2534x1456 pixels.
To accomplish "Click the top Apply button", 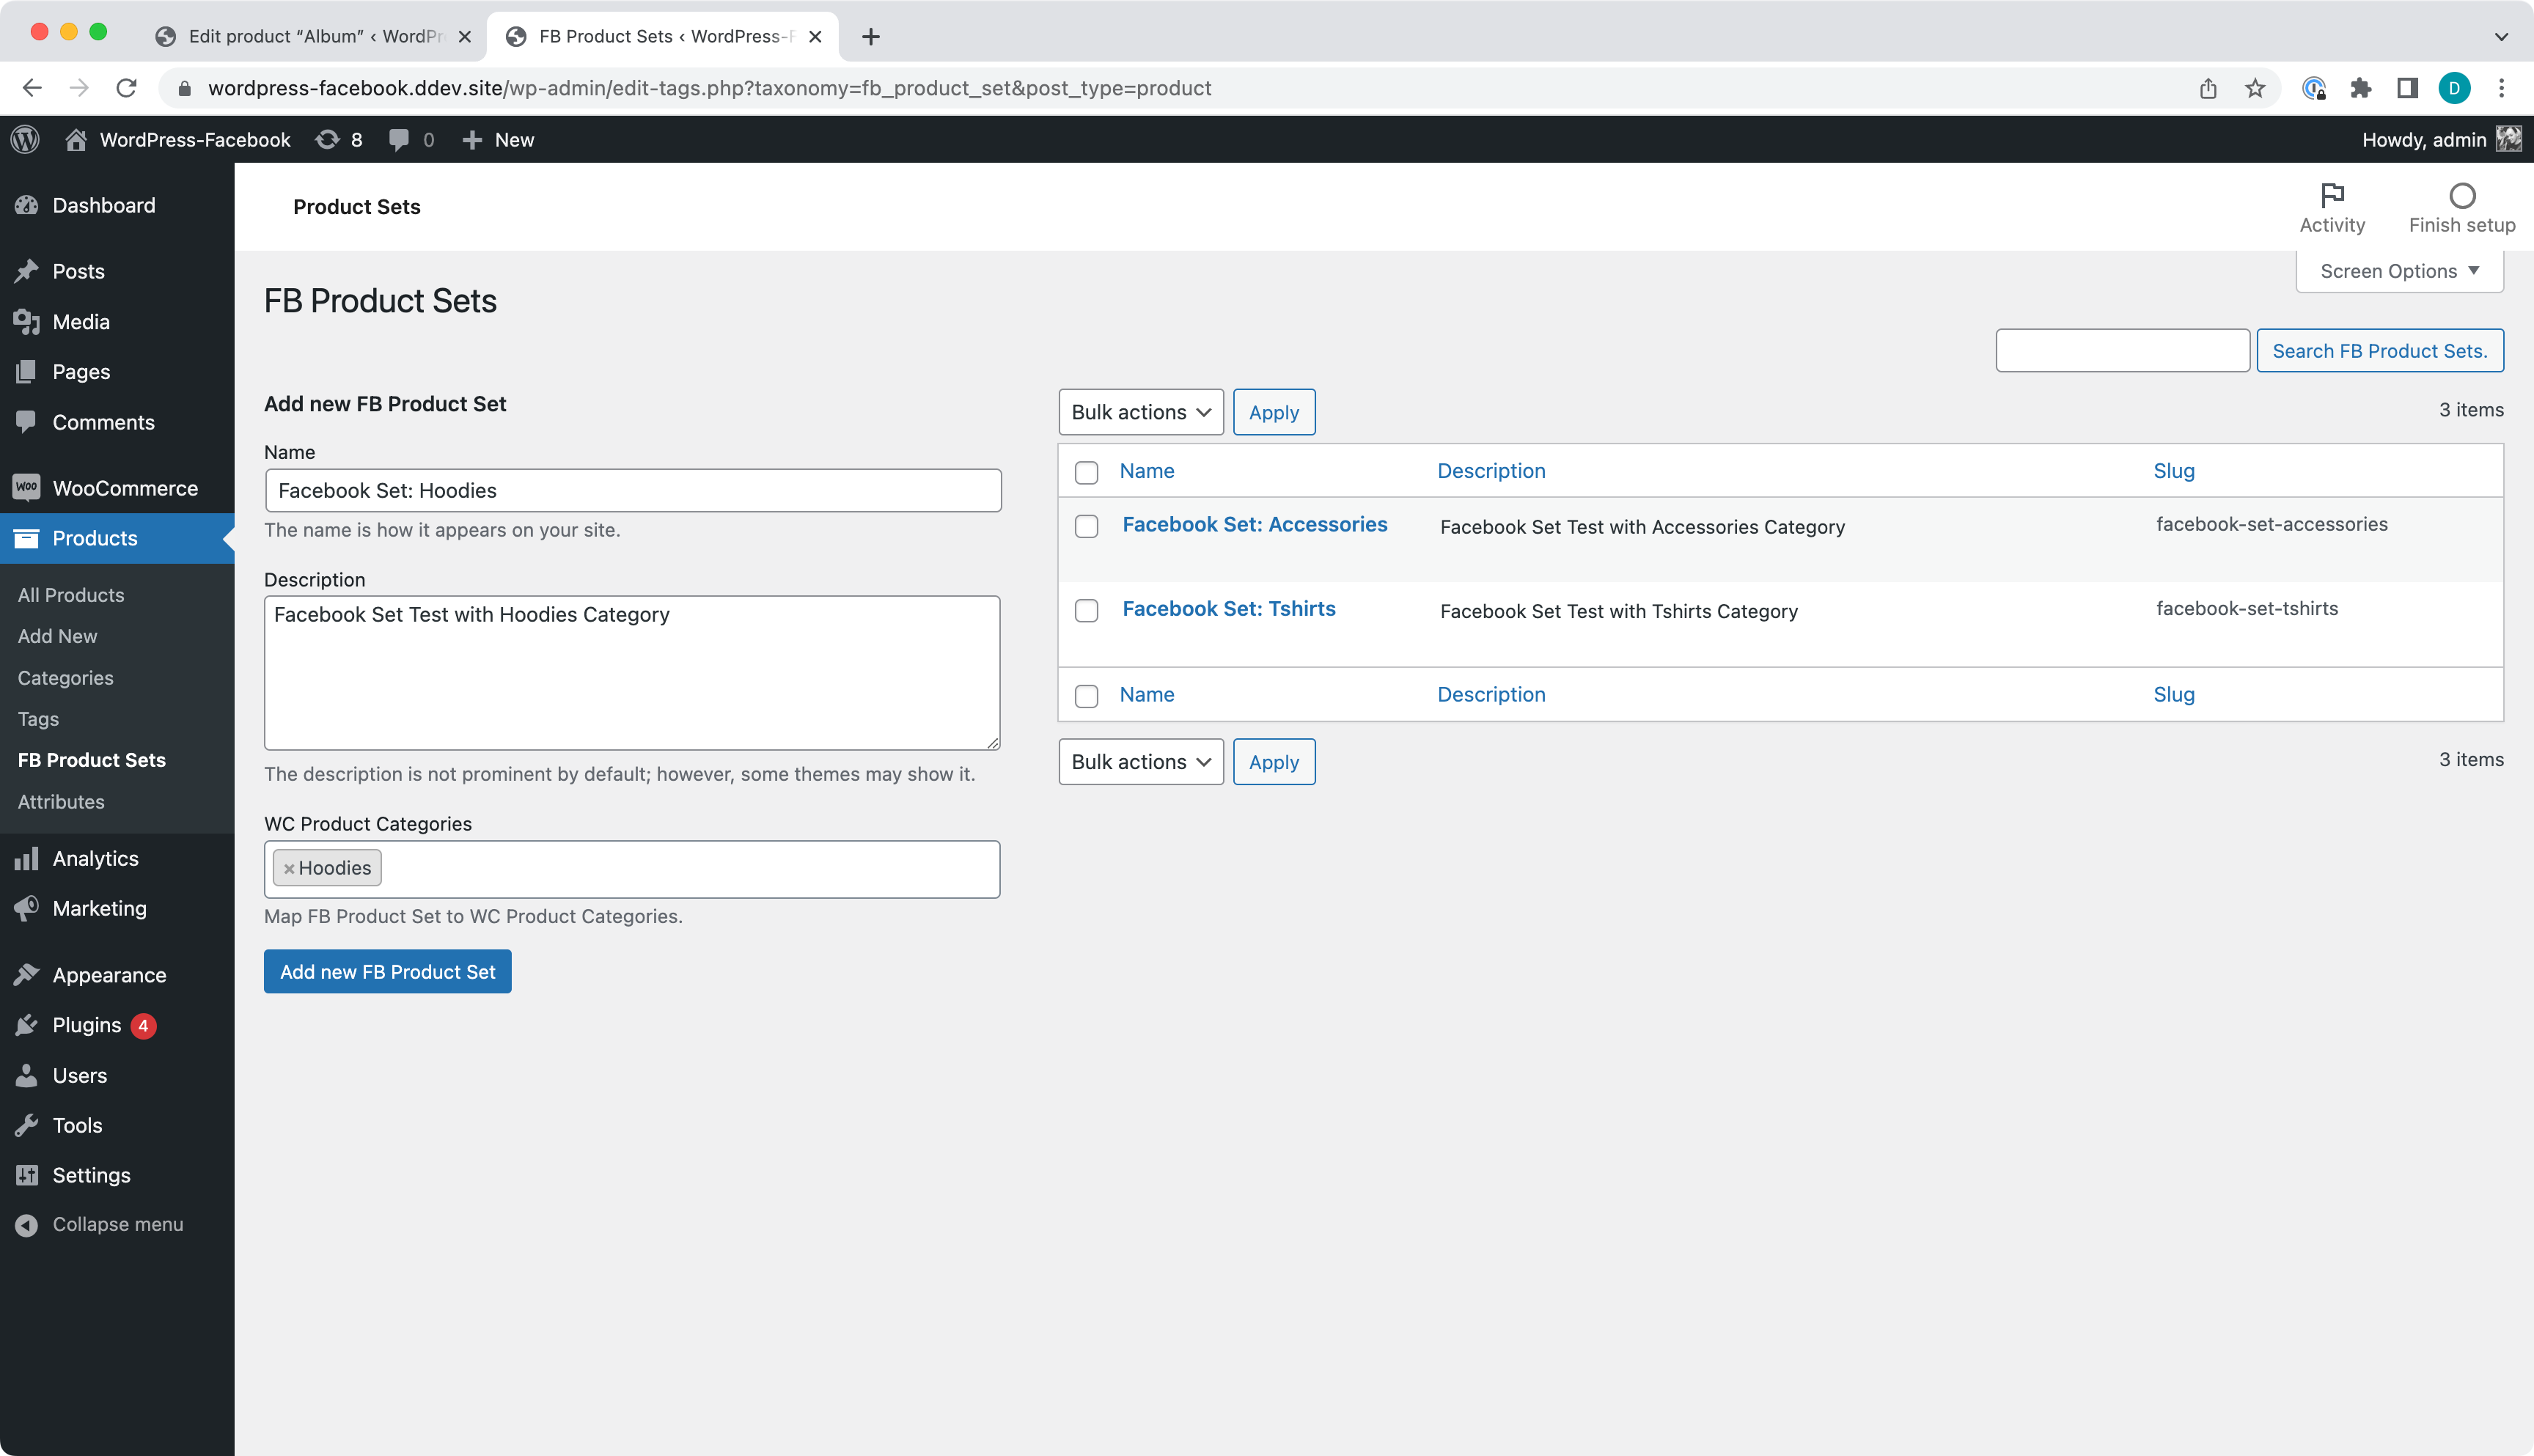I will (1274, 412).
